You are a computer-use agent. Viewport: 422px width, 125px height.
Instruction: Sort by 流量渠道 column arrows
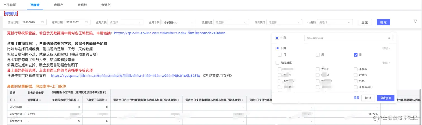[40, 100]
